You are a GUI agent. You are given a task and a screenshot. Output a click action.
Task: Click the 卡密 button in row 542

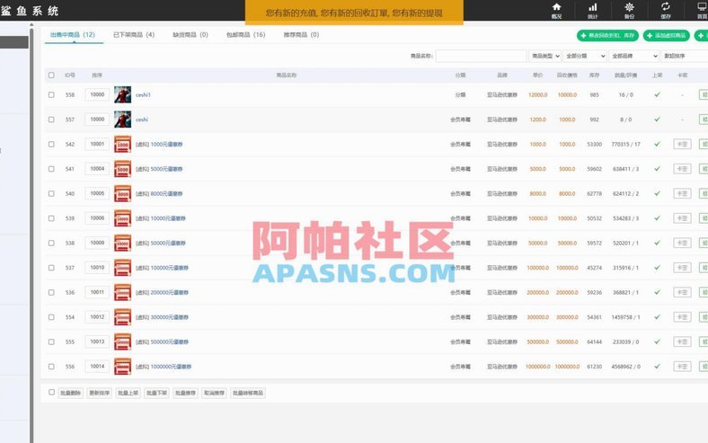coord(682,145)
